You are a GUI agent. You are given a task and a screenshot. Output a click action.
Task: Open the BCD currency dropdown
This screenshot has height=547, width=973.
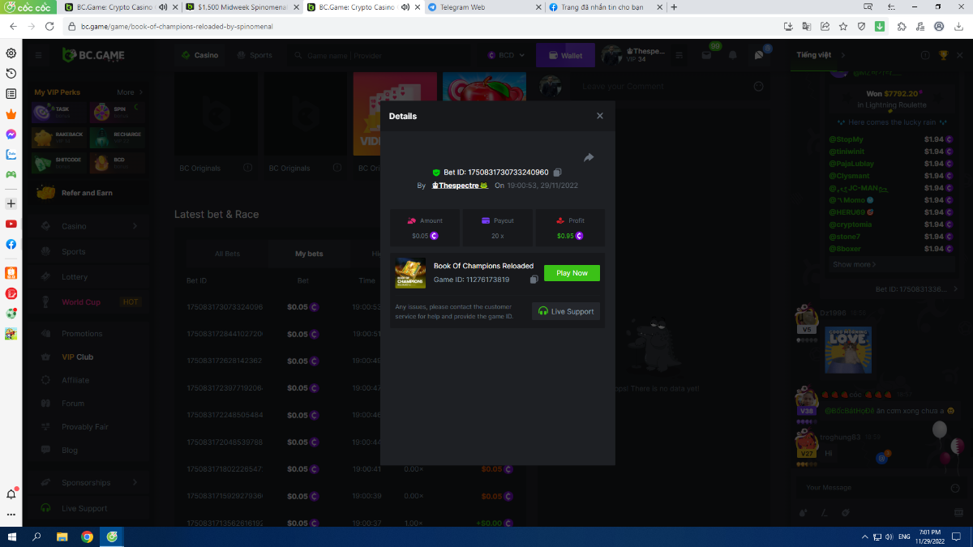507,56
